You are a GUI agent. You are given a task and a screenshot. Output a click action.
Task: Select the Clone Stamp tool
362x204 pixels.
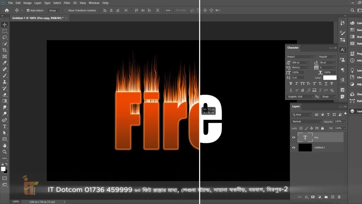[5, 82]
